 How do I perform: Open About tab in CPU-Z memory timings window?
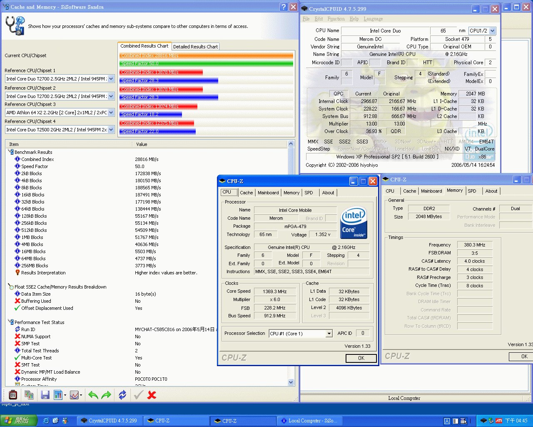491,191
